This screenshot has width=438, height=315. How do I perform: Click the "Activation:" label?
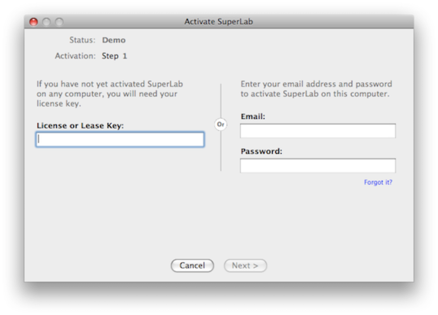tap(75, 56)
